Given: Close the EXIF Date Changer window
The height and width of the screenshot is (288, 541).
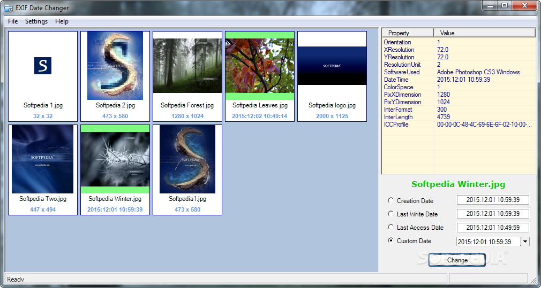Looking at the screenshot, I should pyautogui.click(x=525, y=5).
